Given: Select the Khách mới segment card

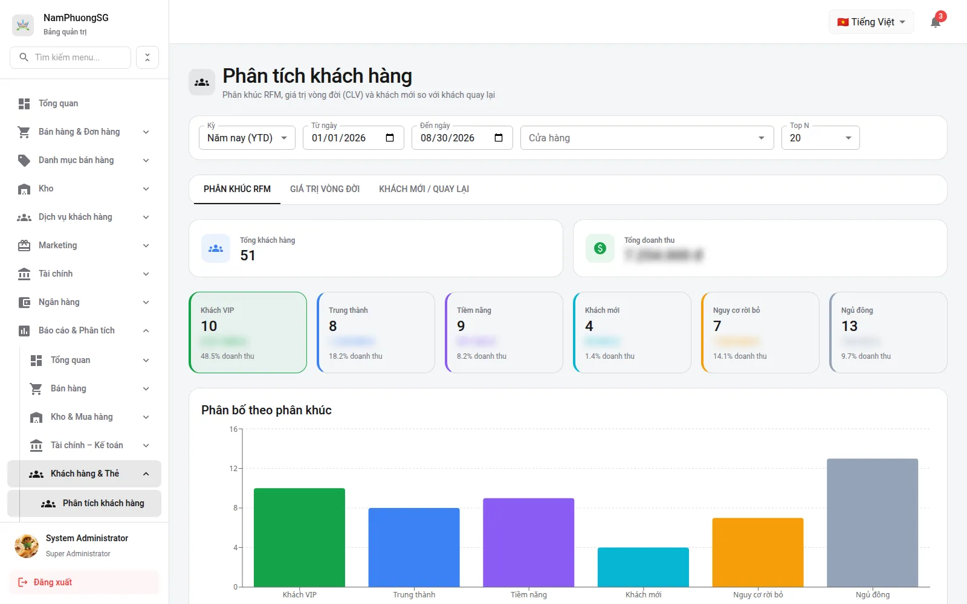Looking at the screenshot, I should coord(632,332).
